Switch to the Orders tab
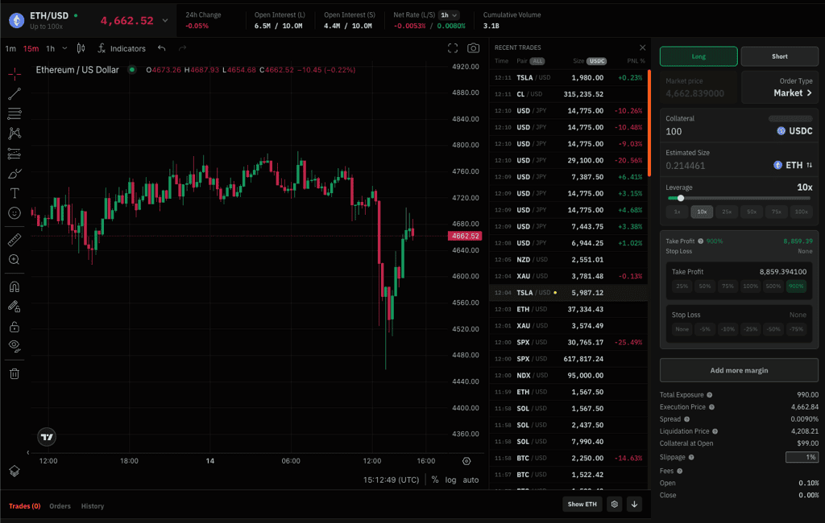This screenshot has width=825, height=523. point(60,506)
